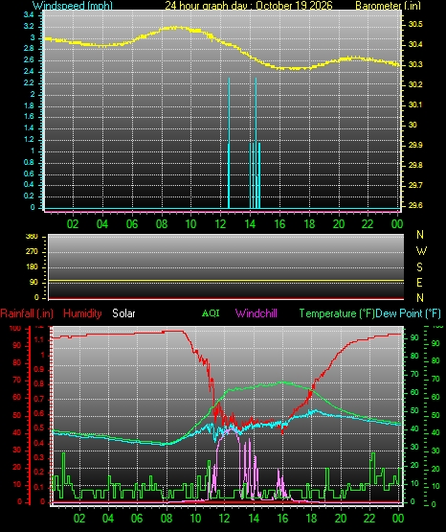Click the "Rainfall (.in)" legend label
The width and height of the screenshot is (446, 532).
point(27,313)
